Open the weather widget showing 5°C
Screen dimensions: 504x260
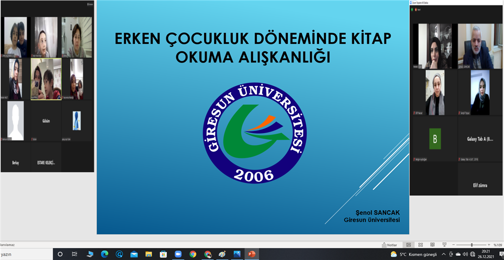pos(413,254)
